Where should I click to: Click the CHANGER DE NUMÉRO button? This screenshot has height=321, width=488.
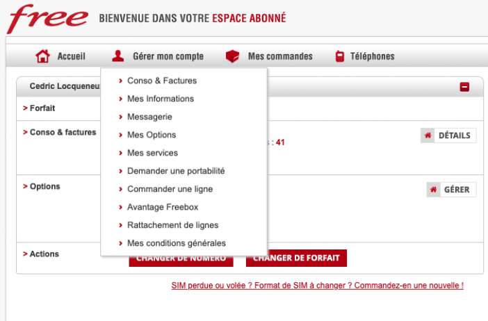coord(181,261)
